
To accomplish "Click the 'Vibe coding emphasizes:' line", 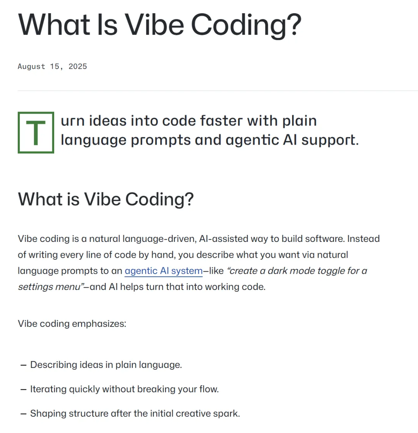I will point(72,324).
